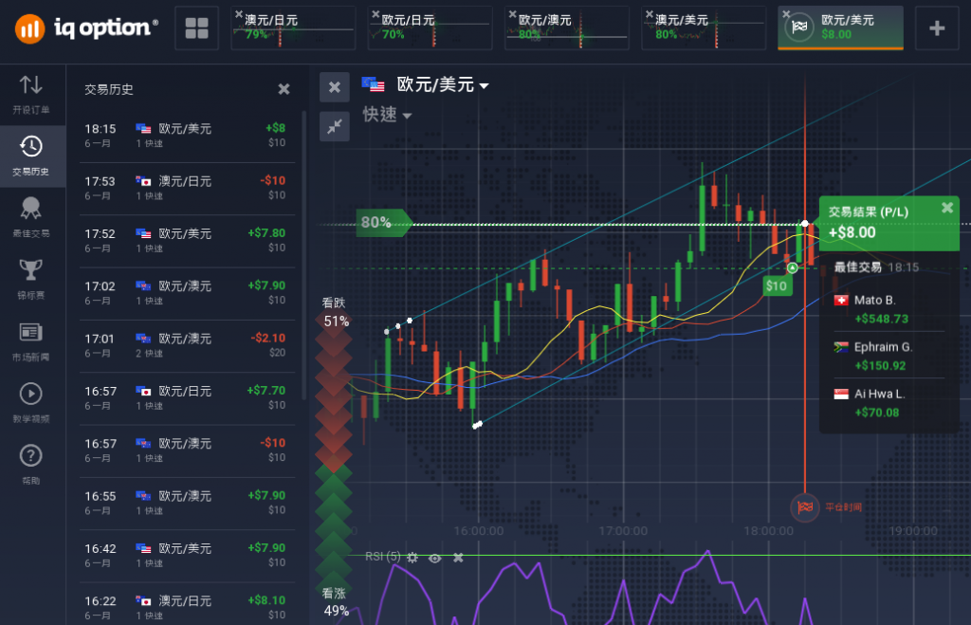The image size is (971, 625).
Task: Open the 开设订单 panel in the sidebar
Action: coord(31,94)
